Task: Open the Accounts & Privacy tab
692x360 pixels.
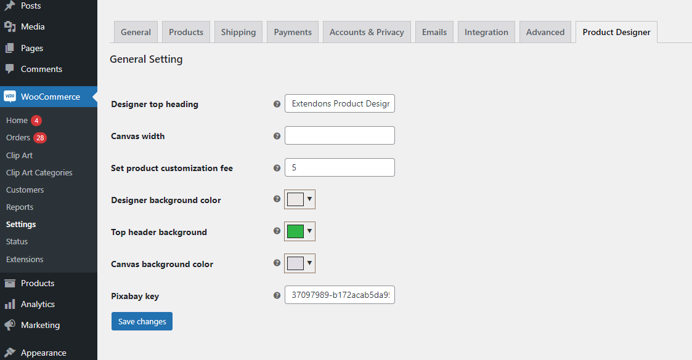Action: click(x=367, y=31)
